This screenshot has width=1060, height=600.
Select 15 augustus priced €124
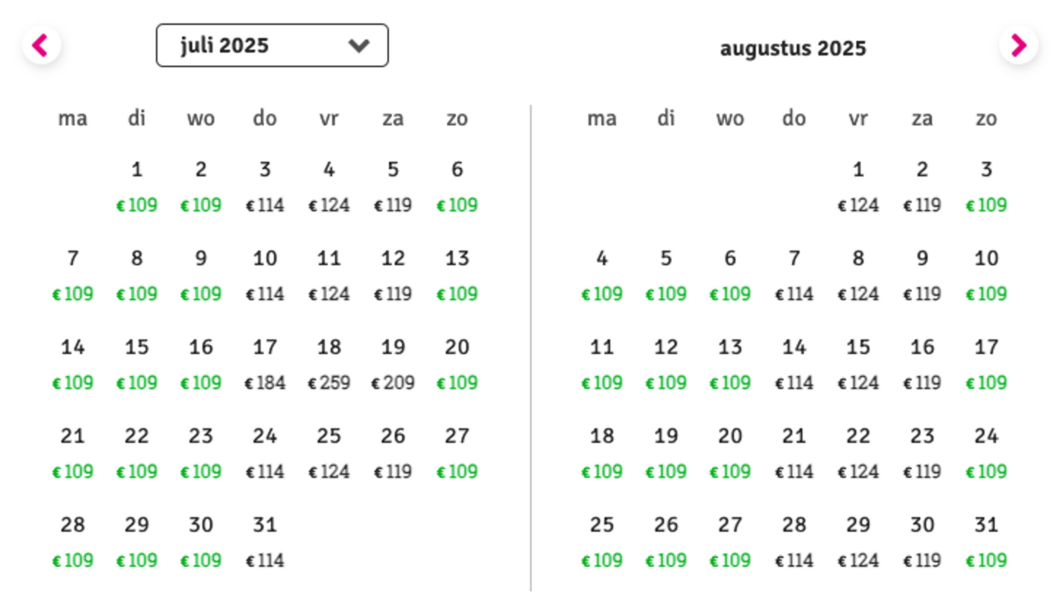[858, 364]
